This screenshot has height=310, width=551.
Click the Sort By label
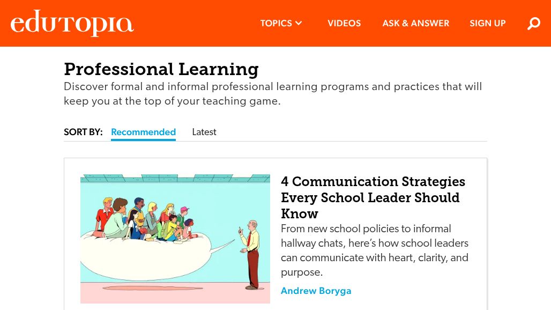pyautogui.click(x=83, y=132)
